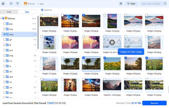169x108 pixels.
Task: Check the images (38).jpeg checkbox
Action: pyautogui.click(x=62, y=37)
